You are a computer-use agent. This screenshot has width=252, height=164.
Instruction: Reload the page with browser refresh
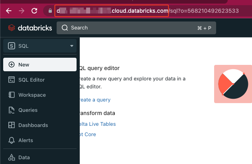coord(35,11)
